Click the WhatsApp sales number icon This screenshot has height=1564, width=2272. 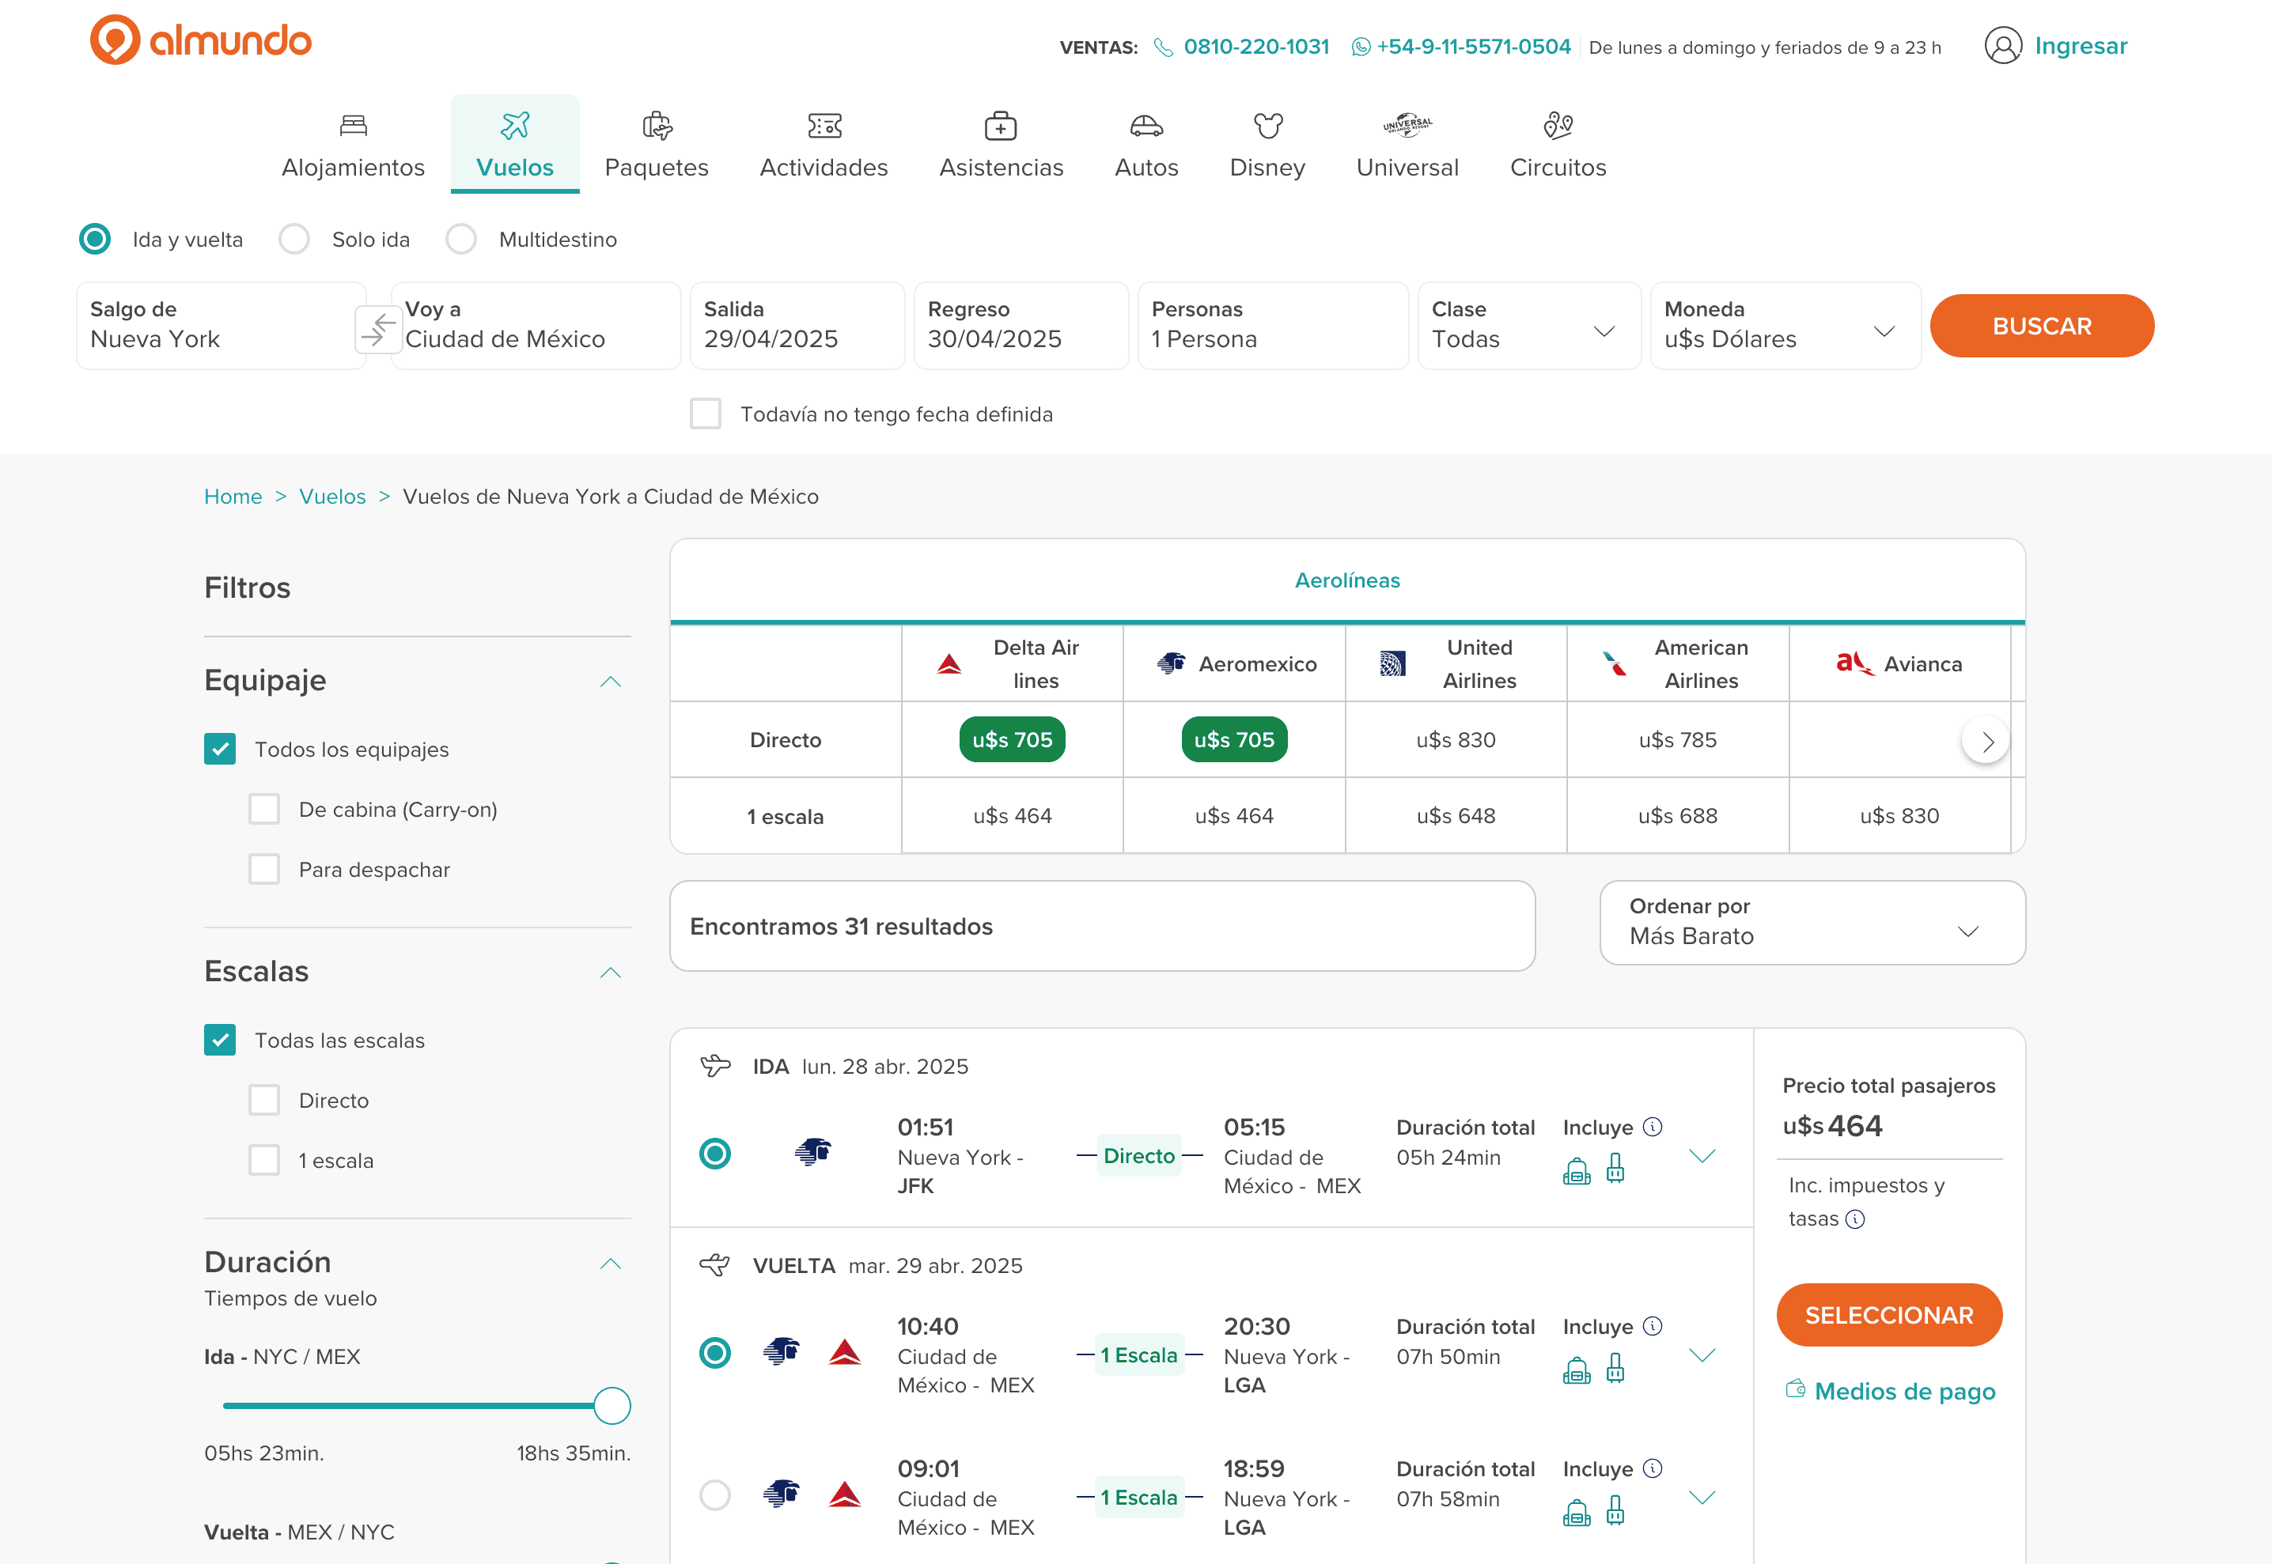(x=1361, y=47)
